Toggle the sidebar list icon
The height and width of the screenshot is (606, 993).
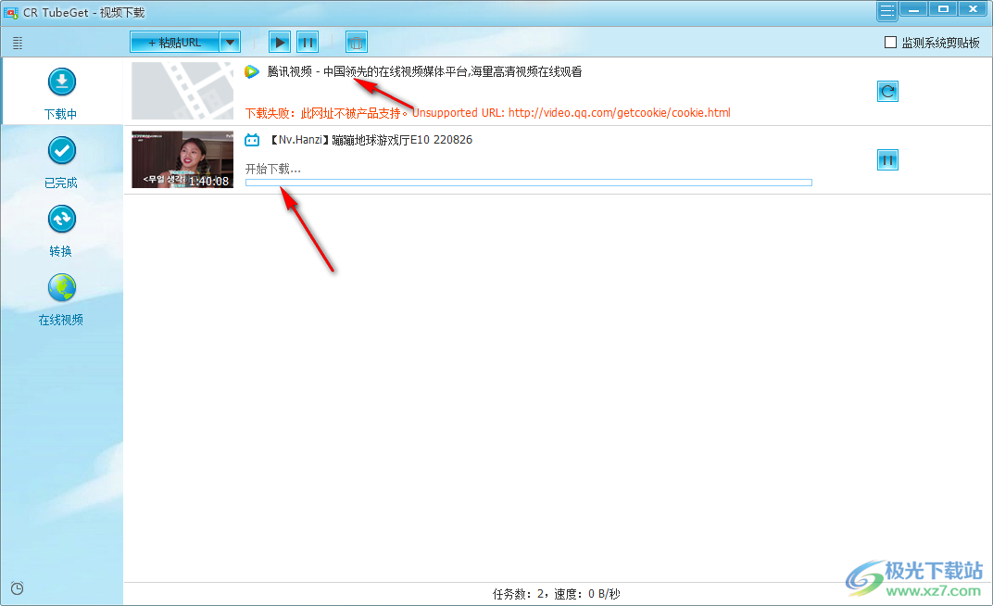tap(17, 43)
